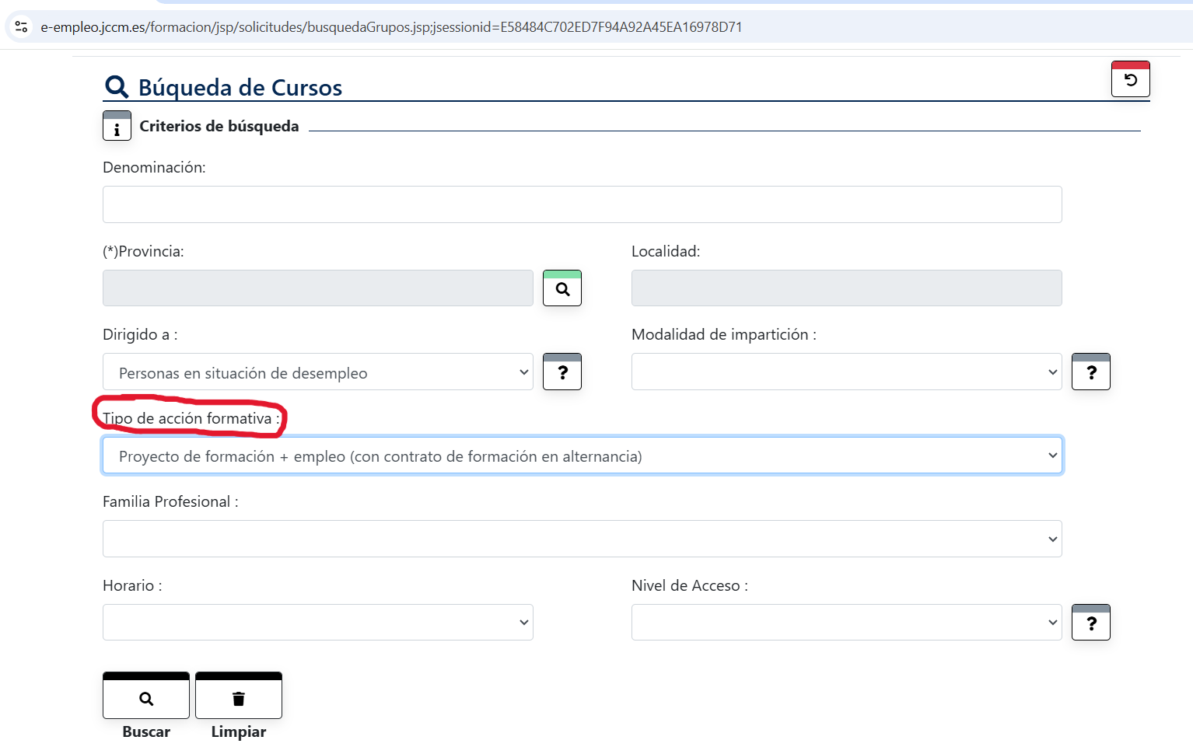Click the greyed Provincia field
This screenshot has height=747, width=1193.
click(318, 288)
